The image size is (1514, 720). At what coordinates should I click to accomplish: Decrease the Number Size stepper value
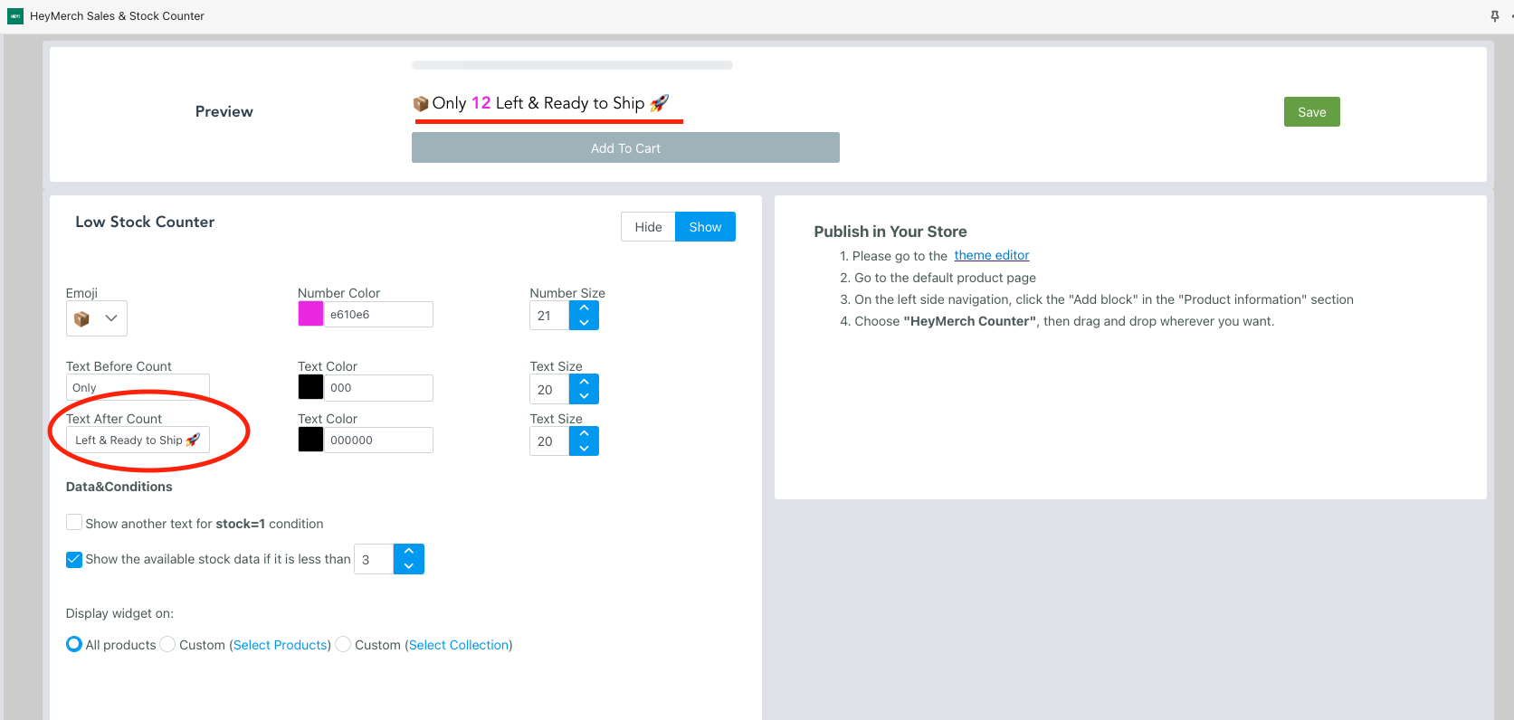pos(584,323)
